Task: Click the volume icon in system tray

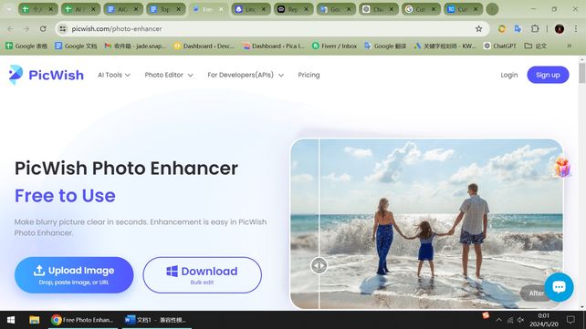Action: click(x=520, y=320)
